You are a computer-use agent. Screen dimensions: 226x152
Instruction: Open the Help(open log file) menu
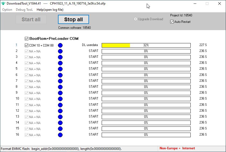50,10
